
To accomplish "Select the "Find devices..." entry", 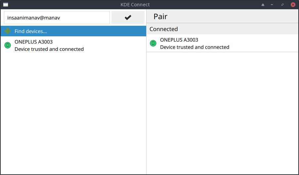I will (31, 31).
